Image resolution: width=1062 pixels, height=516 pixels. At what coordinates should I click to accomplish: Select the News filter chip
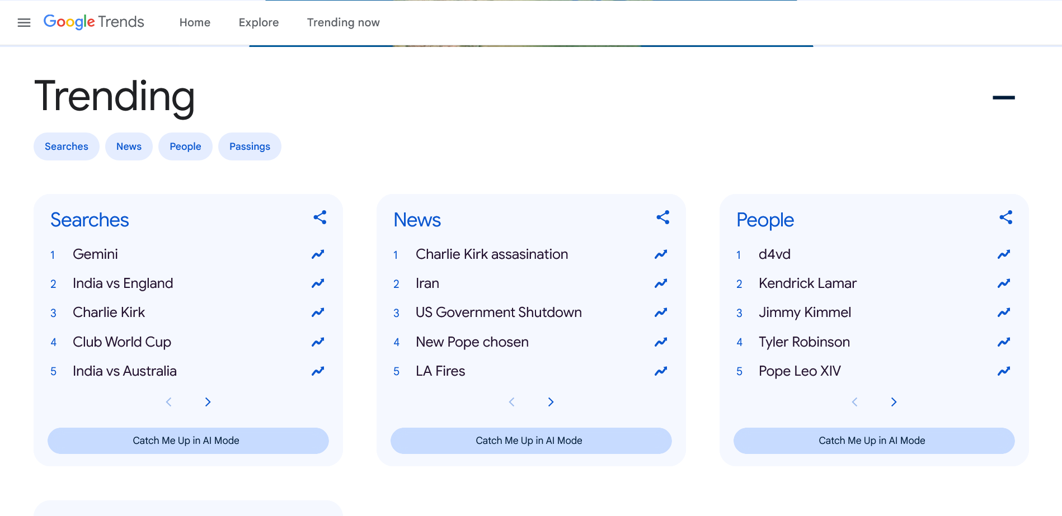(x=129, y=146)
